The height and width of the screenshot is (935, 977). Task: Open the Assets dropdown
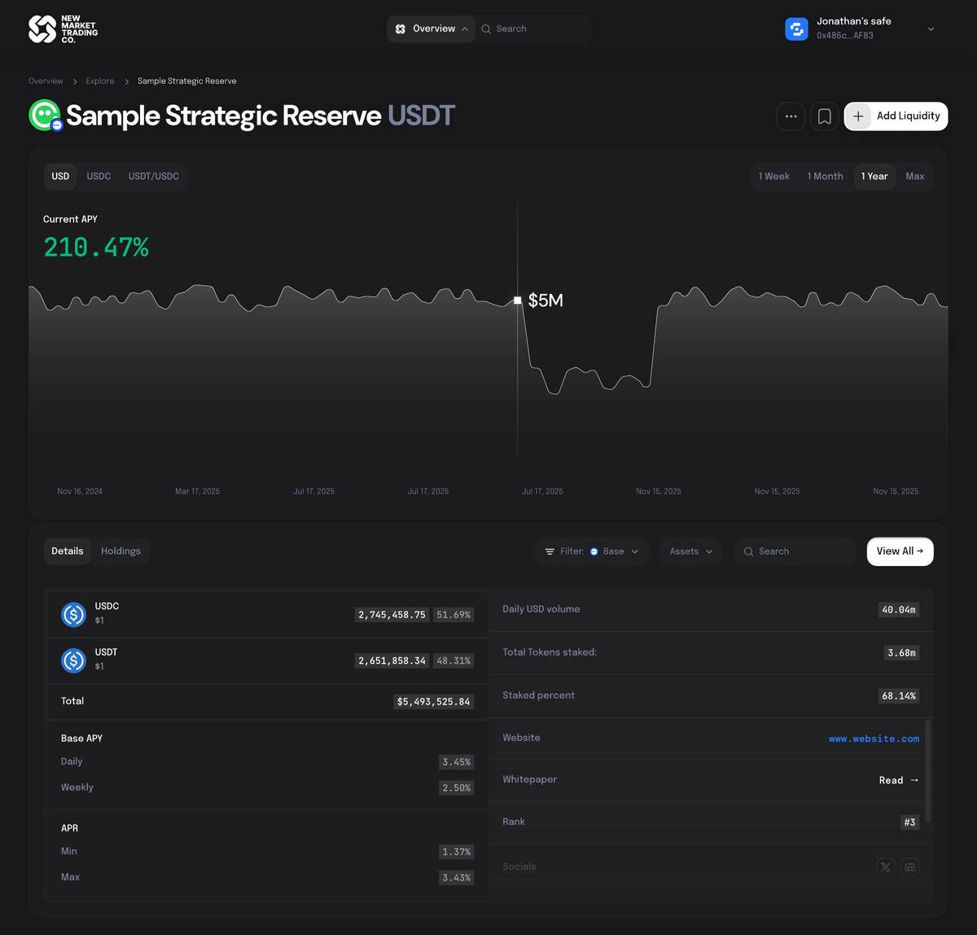point(690,551)
